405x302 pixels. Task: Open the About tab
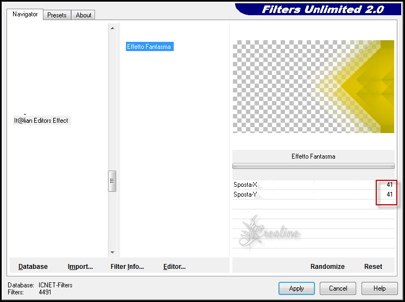click(x=84, y=15)
